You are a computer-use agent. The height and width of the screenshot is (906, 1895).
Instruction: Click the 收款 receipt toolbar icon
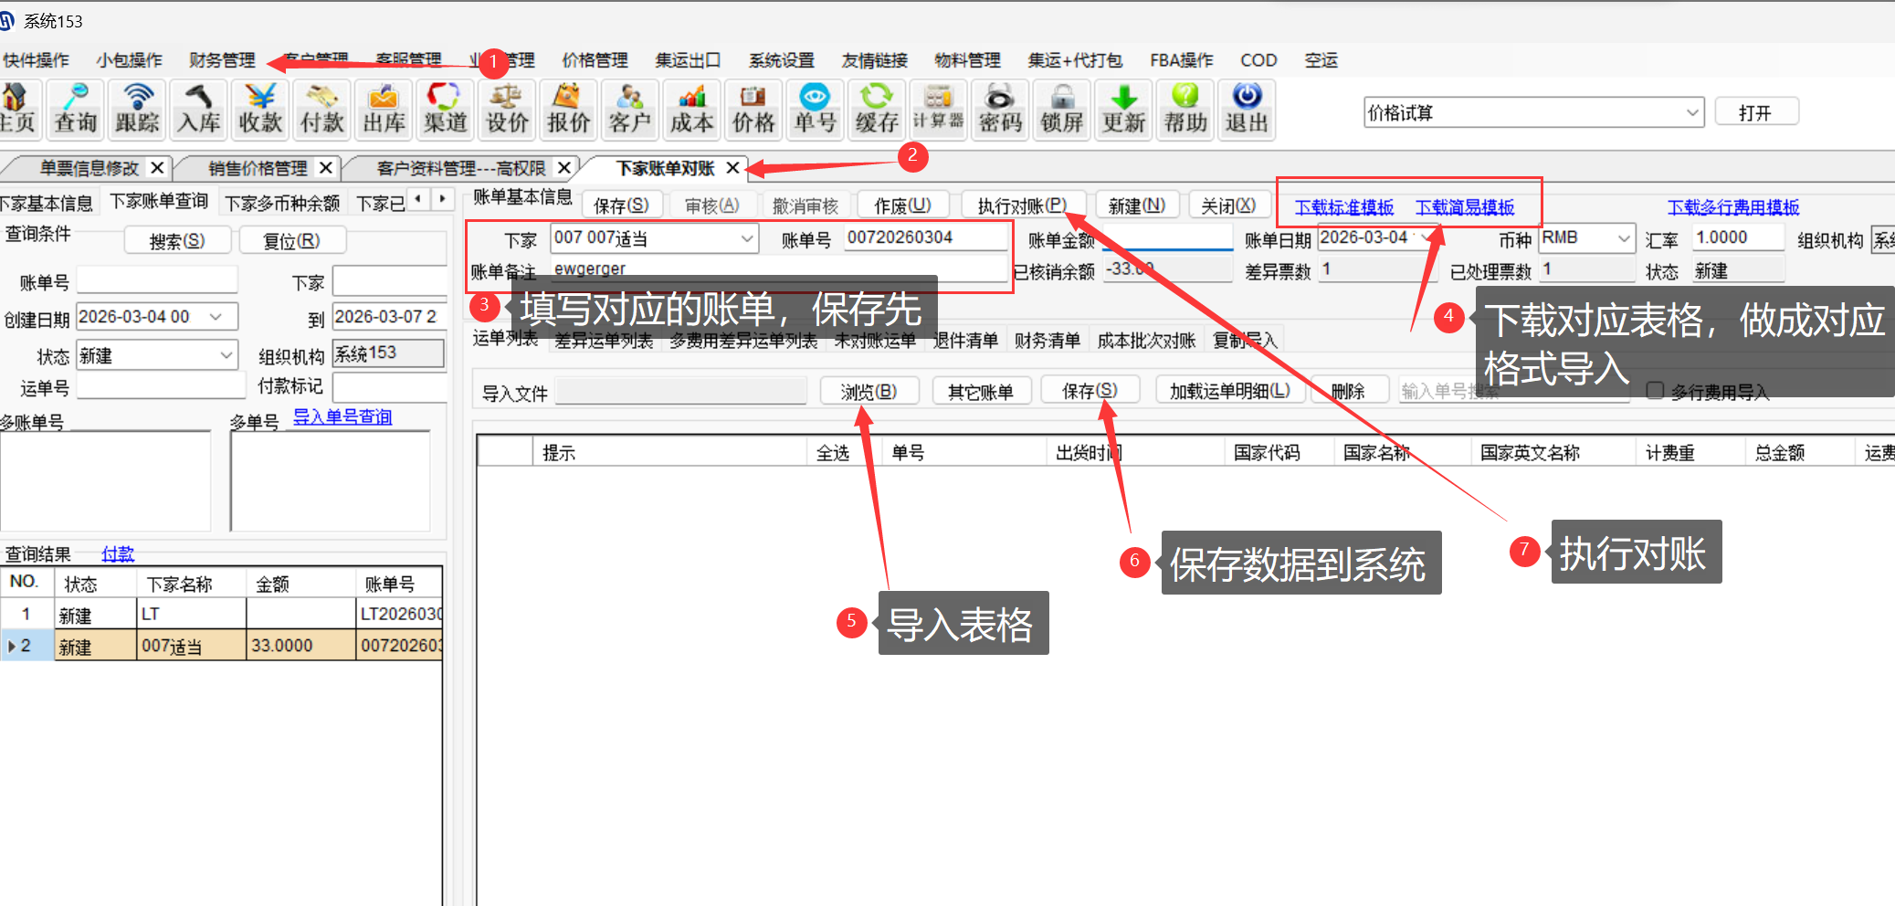(260, 110)
